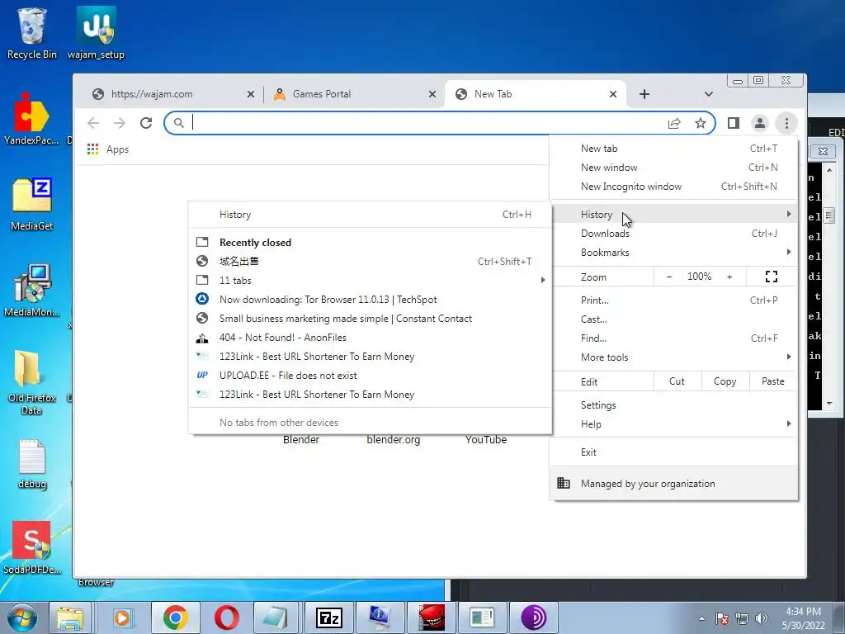The image size is (845, 634).
Task: Click the Cut button in Edit row
Action: 677,381
